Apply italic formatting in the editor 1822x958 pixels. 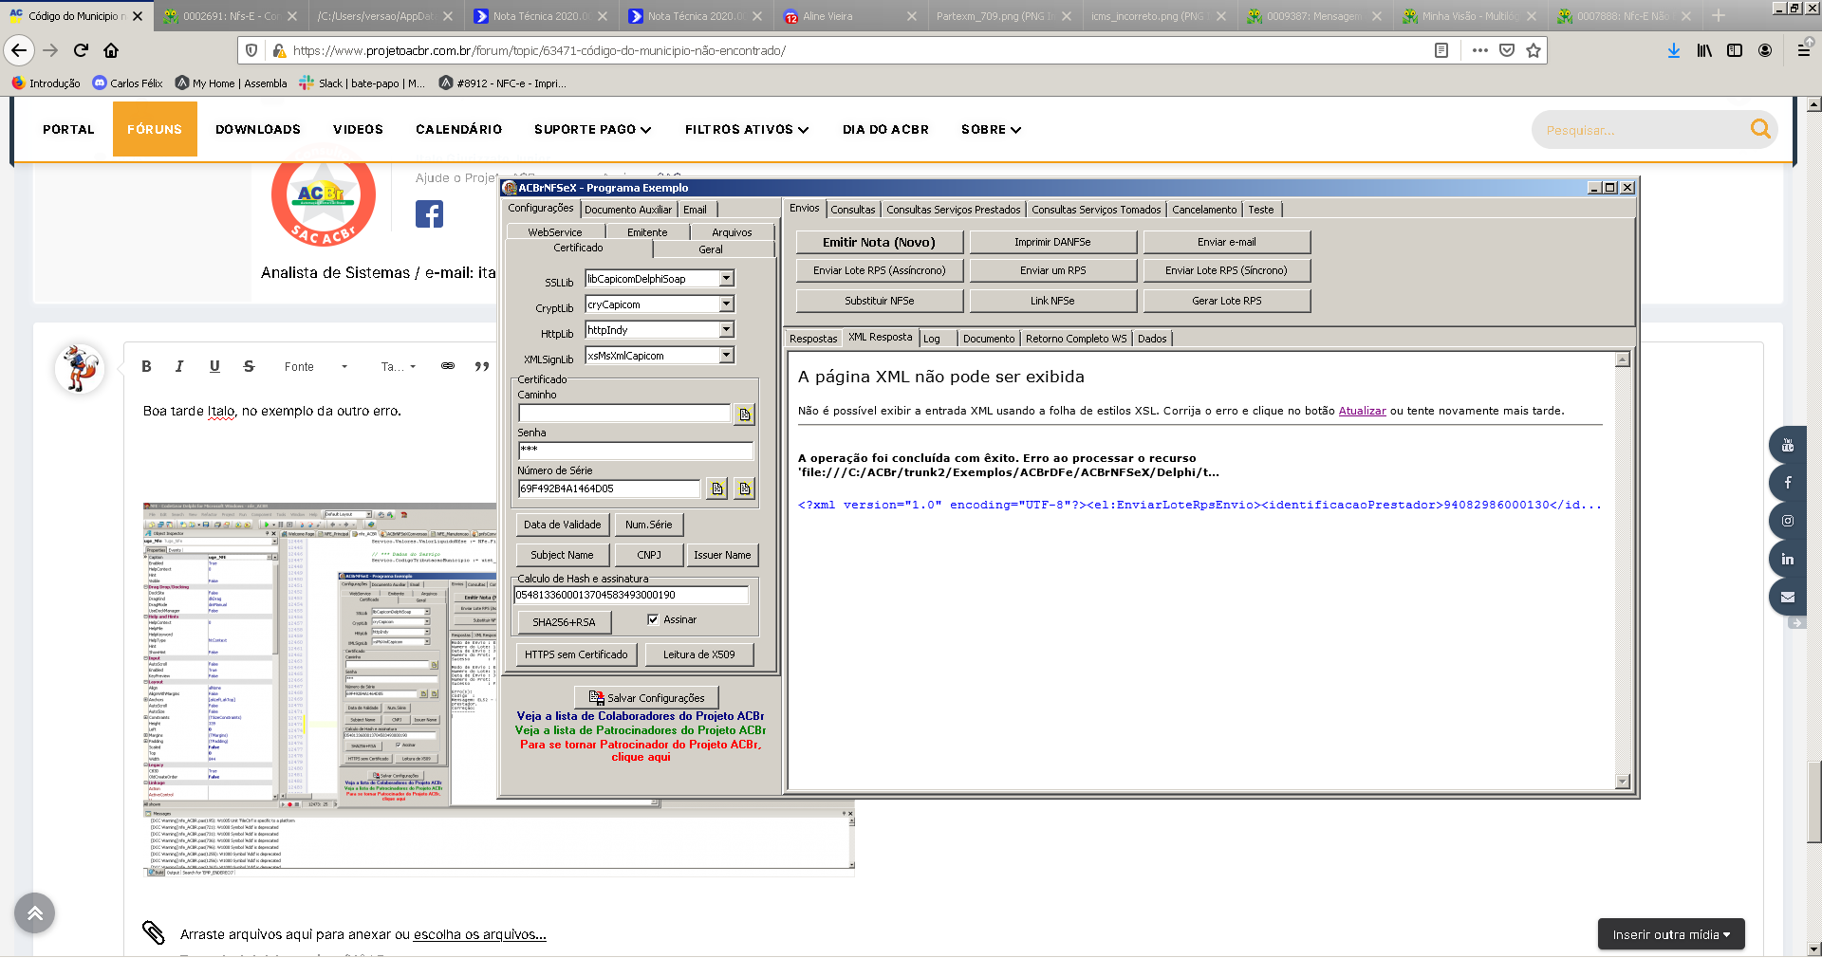pos(179,366)
